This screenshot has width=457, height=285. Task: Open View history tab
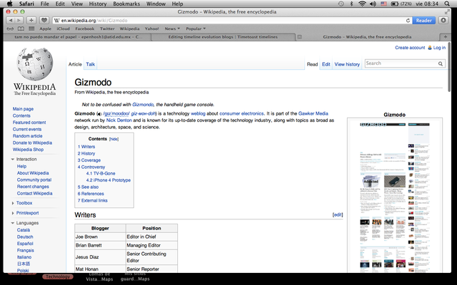[347, 64]
